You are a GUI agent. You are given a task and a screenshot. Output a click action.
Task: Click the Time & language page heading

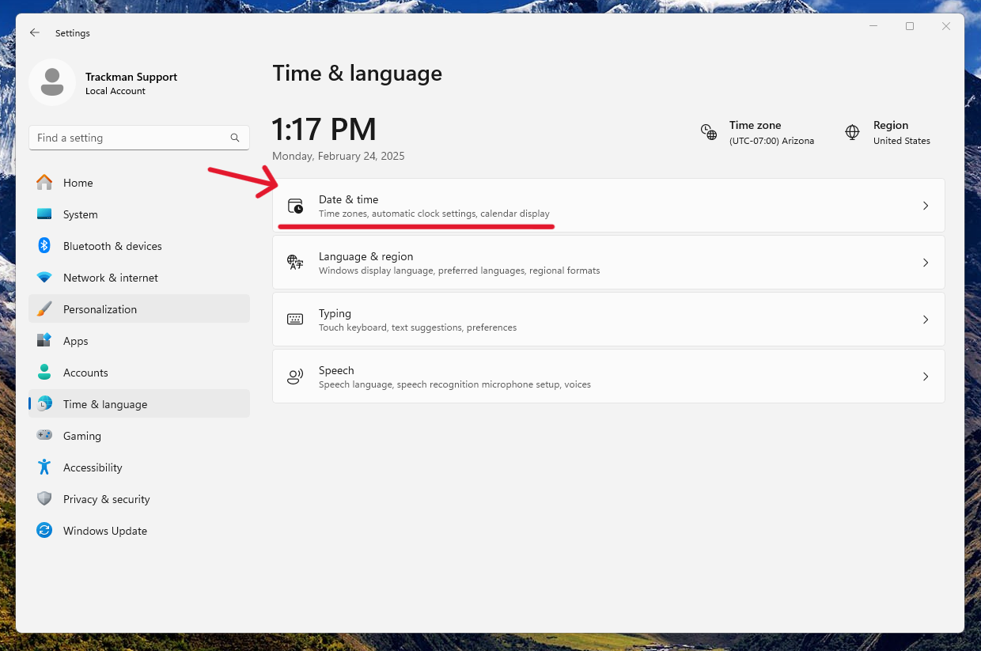358,74
